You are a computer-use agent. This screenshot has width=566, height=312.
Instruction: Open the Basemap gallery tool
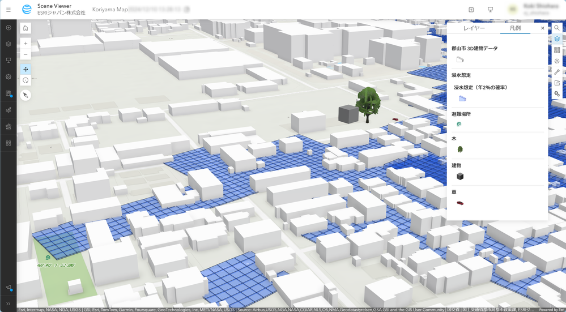click(557, 50)
